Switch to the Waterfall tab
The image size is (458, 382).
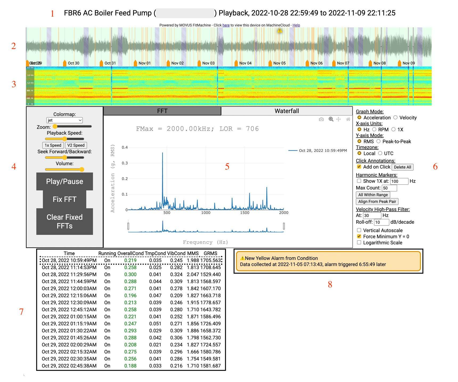[287, 111]
